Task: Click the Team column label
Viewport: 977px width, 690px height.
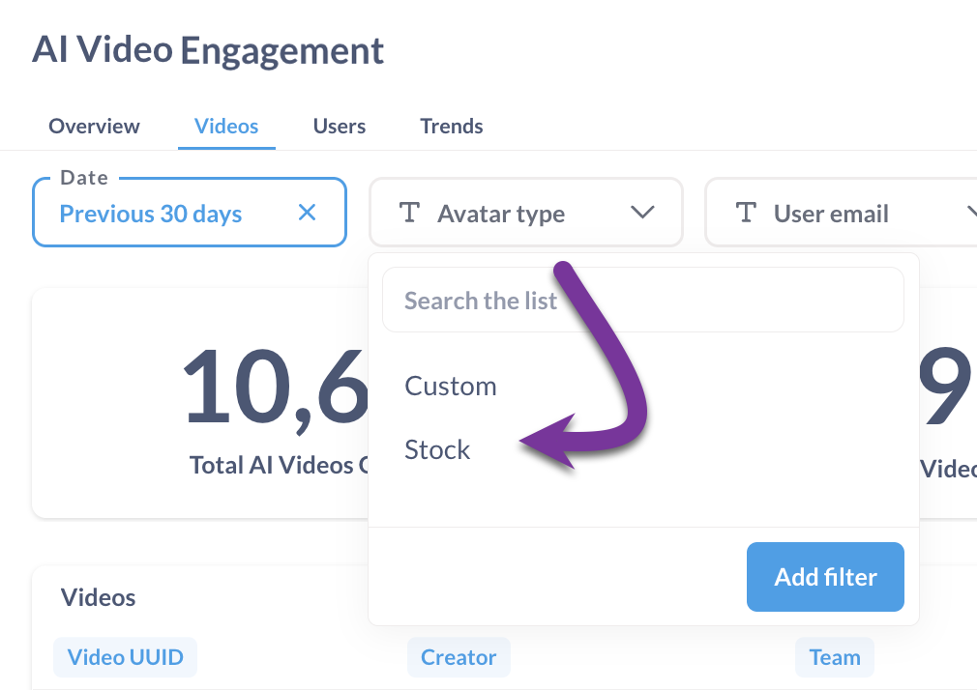Action: click(x=834, y=656)
